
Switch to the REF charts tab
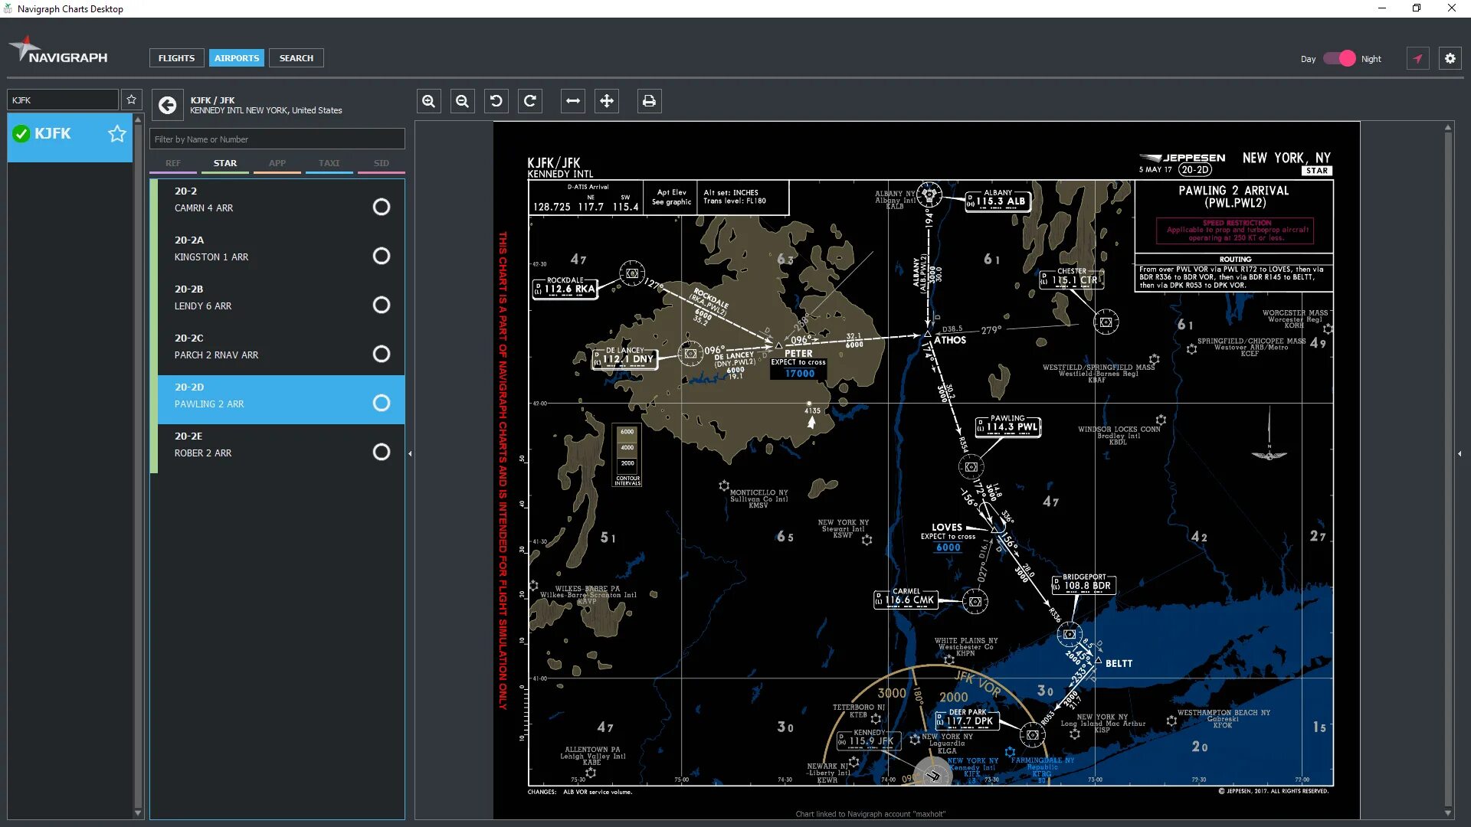(x=173, y=164)
